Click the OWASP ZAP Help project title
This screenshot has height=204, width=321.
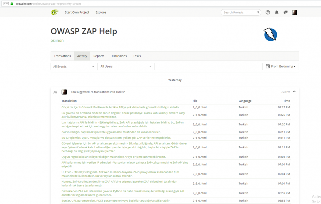click(84, 31)
